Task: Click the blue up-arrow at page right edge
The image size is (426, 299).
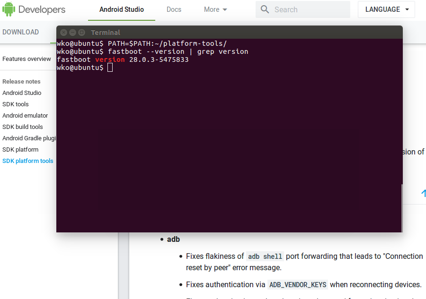Action: pyautogui.click(x=424, y=193)
